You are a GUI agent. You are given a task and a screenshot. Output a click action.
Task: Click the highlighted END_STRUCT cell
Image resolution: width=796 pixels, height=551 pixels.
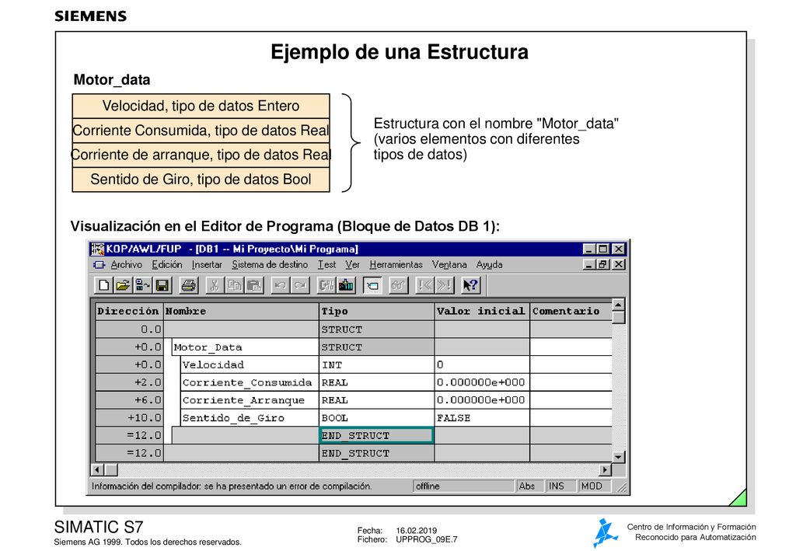click(x=376, y=435)
